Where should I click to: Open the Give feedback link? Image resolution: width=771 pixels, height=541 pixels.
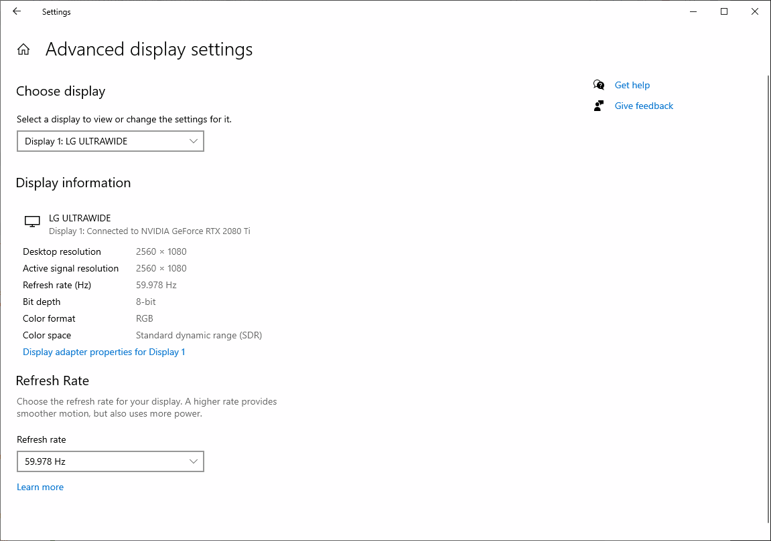[x=644, y=106]
